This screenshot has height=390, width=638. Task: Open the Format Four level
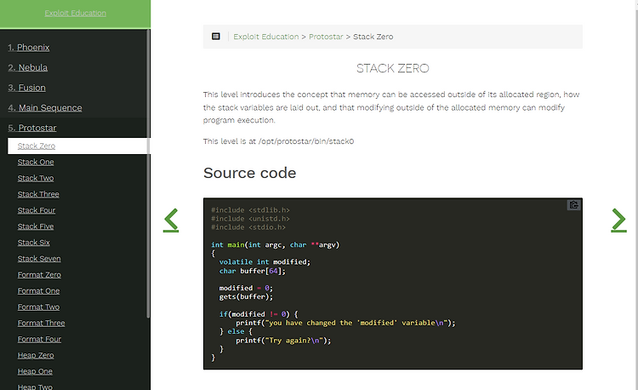(x=39, y=339)
